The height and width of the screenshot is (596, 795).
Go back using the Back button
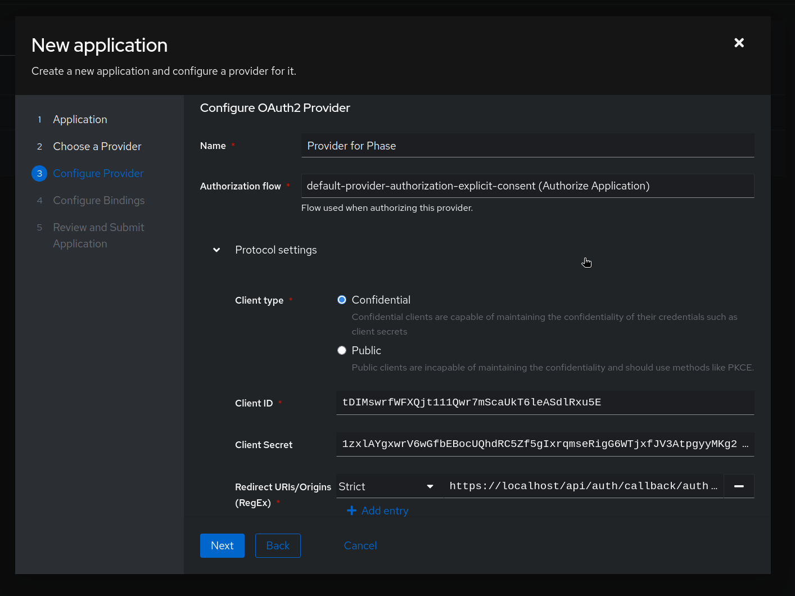(x=278, y=545)
